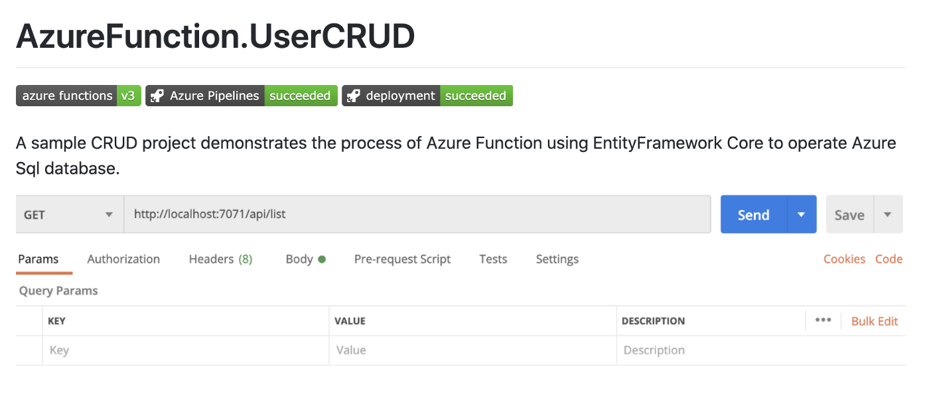Click the Save button
929x411 pixels.
pos(849,214)
